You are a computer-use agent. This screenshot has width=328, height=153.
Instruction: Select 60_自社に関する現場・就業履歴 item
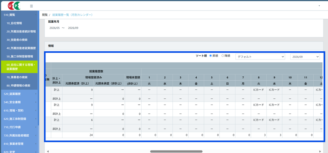pyautogui.click(x=19, y=67)
